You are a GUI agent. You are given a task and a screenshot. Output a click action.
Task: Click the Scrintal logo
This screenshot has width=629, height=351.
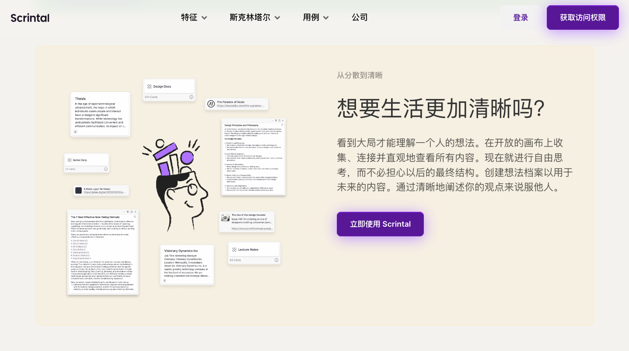[x=30, y=18]
